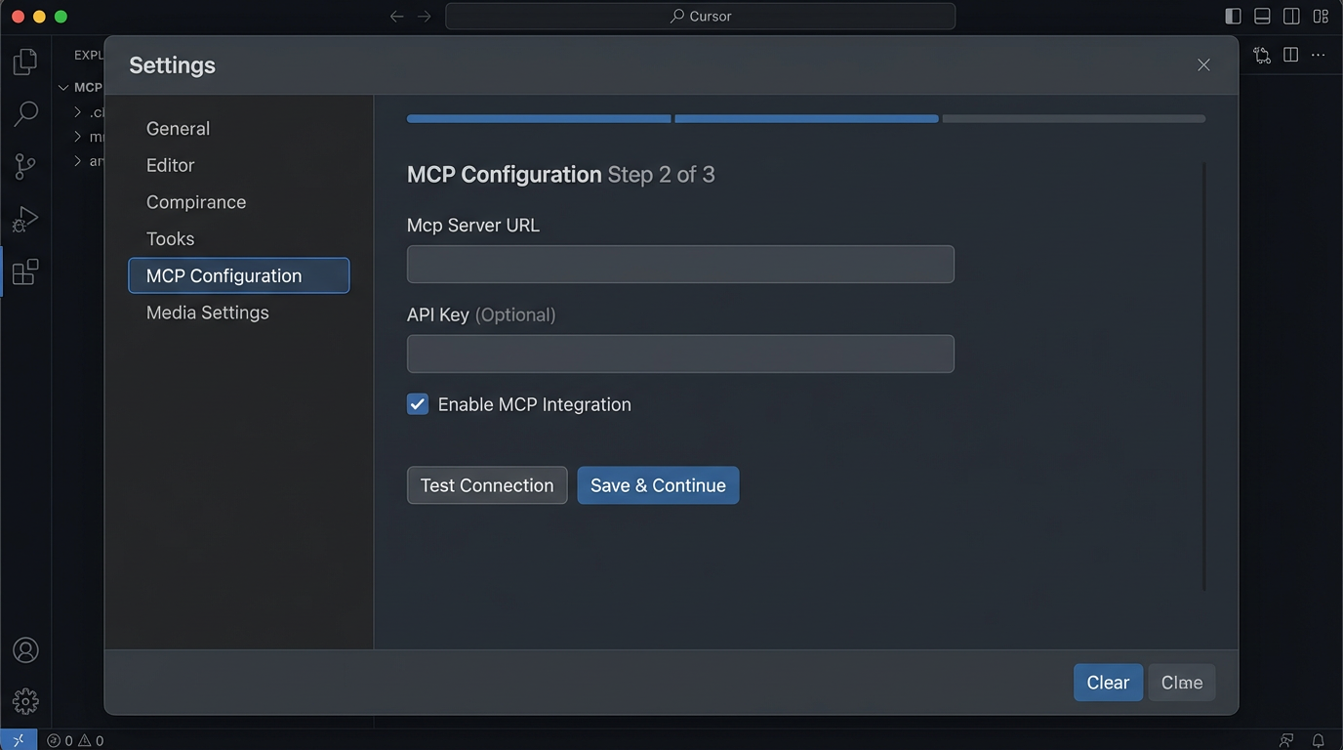The height and width of the screenshot is (750, 1343).
Task: Toggle the Primary Side Bar visibility icon
Action: pos(1233,16)
